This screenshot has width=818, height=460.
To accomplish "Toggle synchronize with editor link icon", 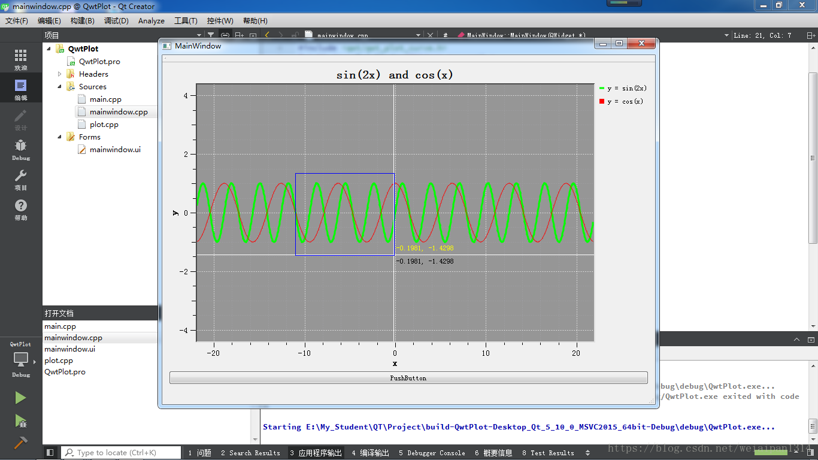I will (225, 35).
